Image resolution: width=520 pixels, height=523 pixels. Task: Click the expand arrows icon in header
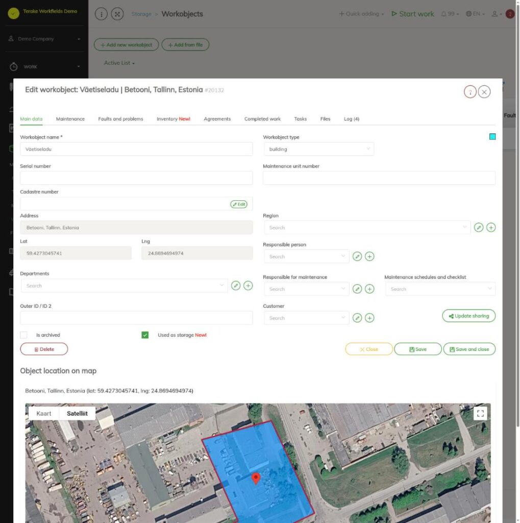(x=117, y=14)
